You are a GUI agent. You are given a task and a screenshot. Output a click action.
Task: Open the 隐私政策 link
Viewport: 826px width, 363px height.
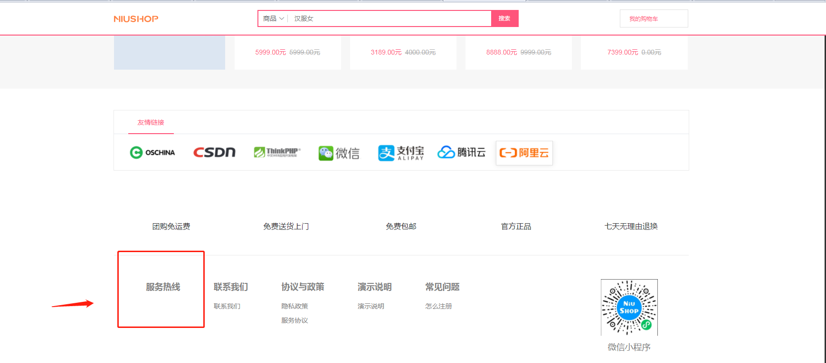294,306
